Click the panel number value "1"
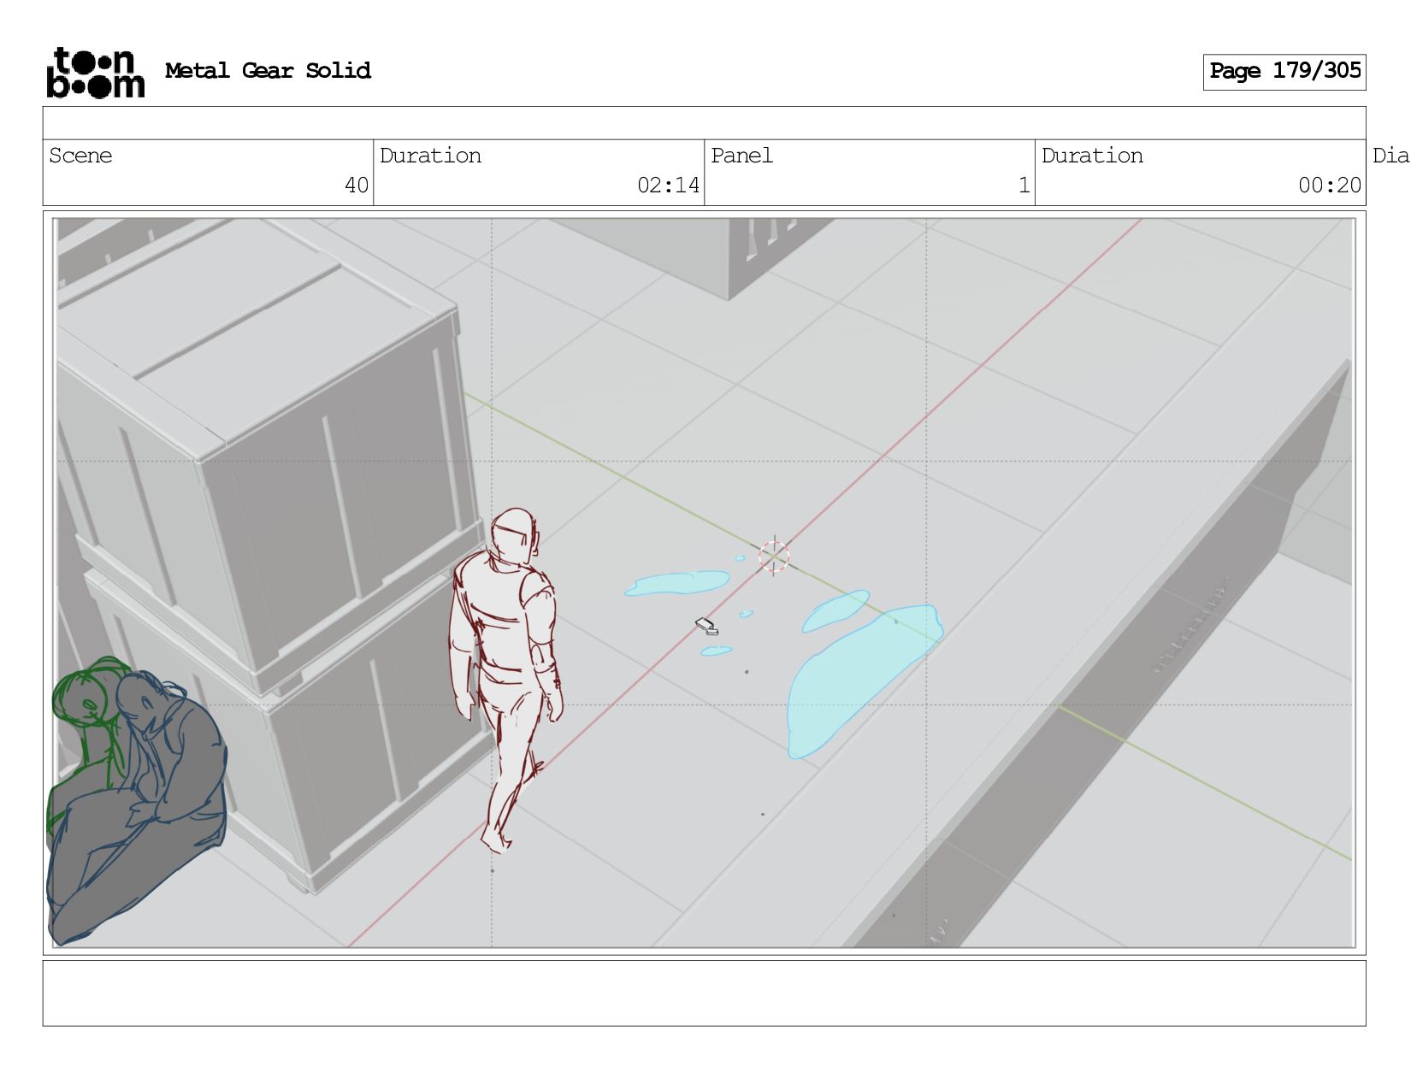This screenshot has height=1090, width=1411. click(x=1024, y=186)
